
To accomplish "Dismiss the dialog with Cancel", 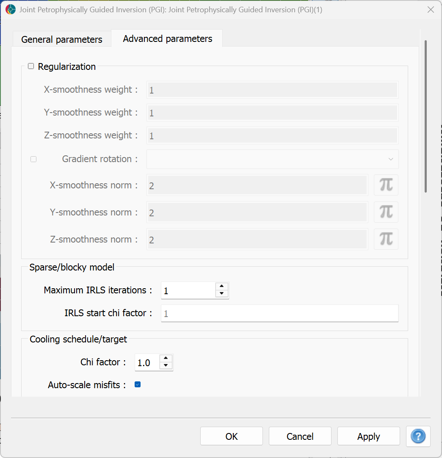I will 300,436.
